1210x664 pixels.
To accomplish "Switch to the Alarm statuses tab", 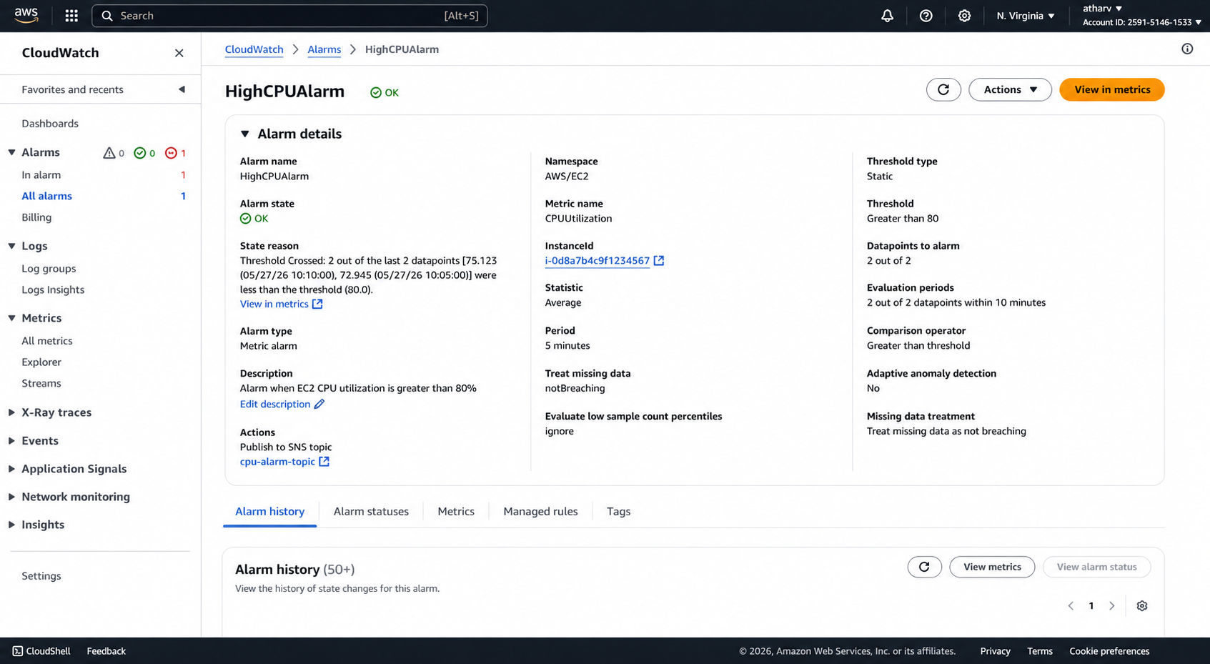I will tap(371, 512).
